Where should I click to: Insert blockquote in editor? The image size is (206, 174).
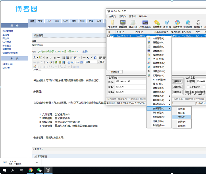(79, 58)
